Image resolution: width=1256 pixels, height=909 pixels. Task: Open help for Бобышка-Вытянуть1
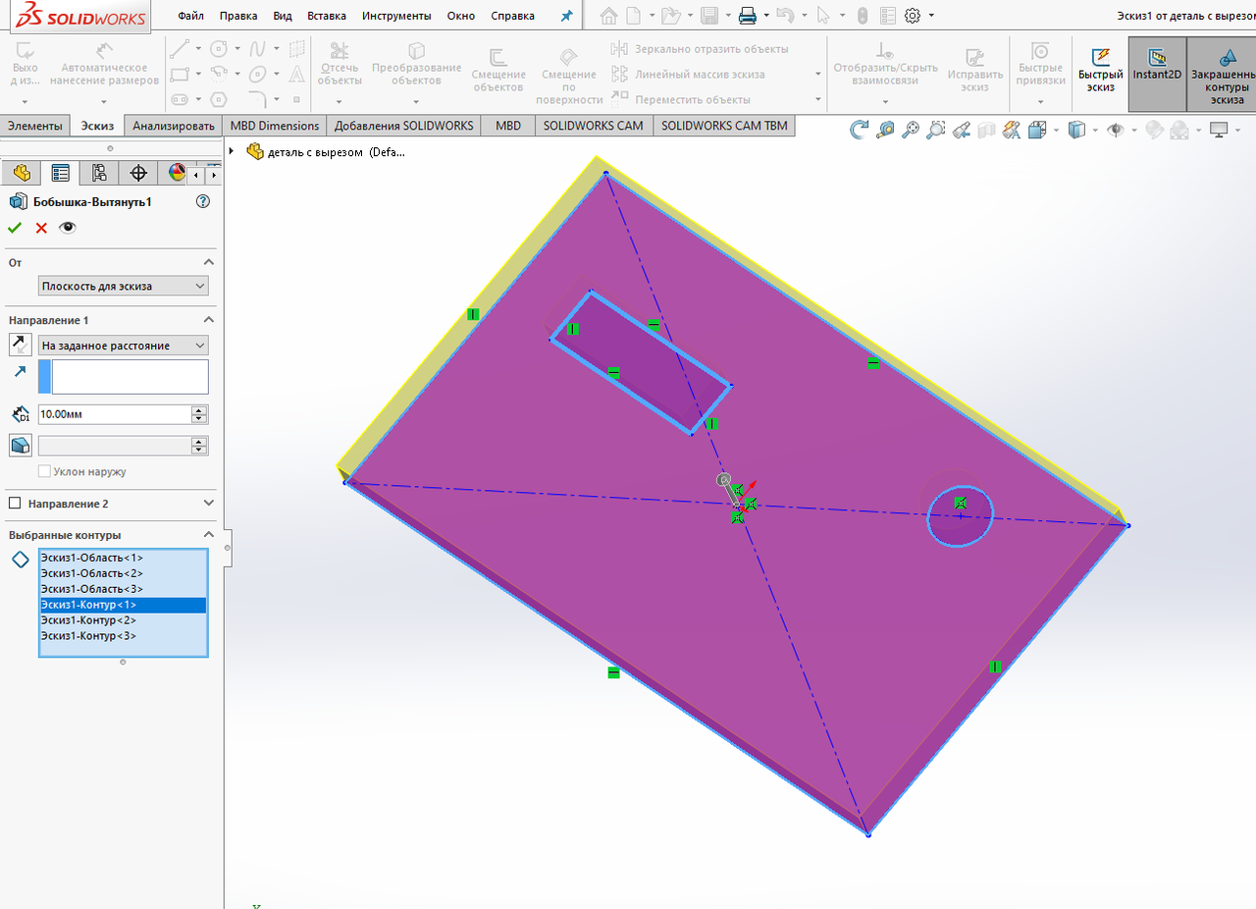tap(203, 201)
